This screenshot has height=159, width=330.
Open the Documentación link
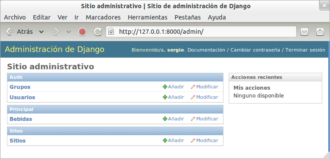(206, 50)
